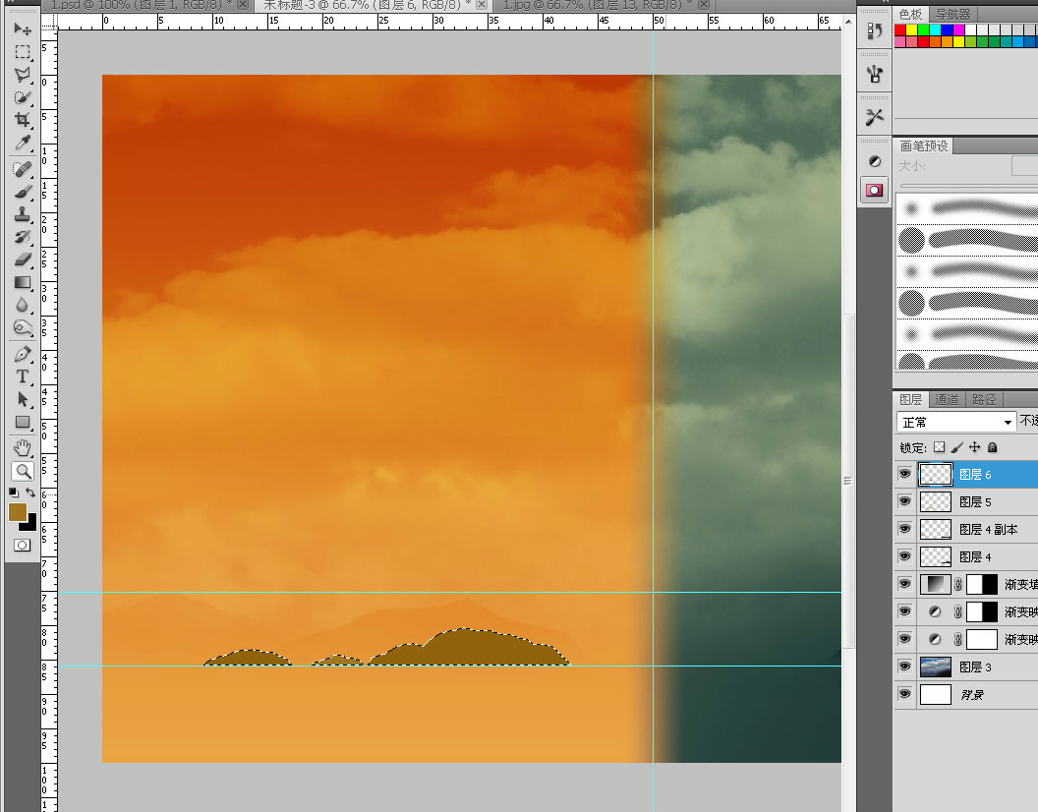
Task: Switch to the 图层 panel tab
Action: [x=910, y=399]
